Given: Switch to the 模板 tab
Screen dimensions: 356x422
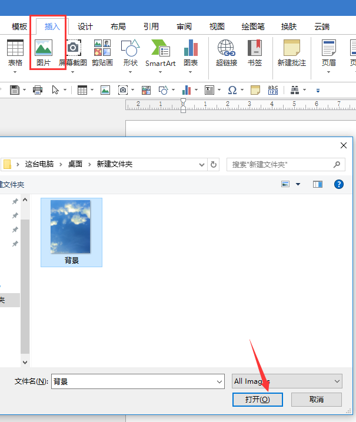Looking at the screenshot, I should (19, 26).
